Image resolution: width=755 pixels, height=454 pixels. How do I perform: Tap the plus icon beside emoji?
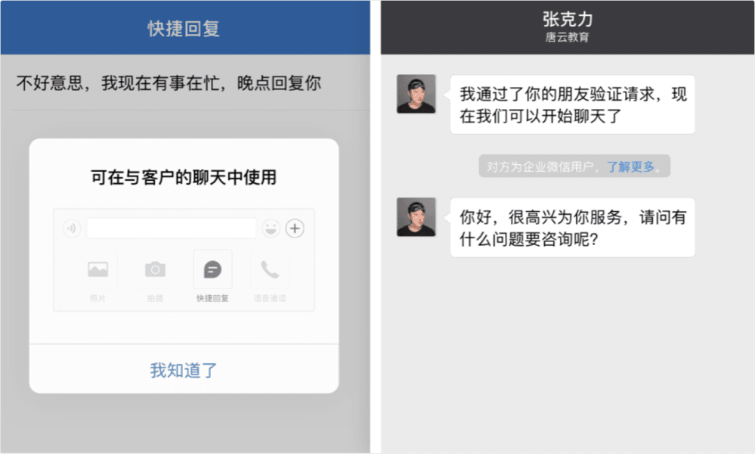pos(295,228)
